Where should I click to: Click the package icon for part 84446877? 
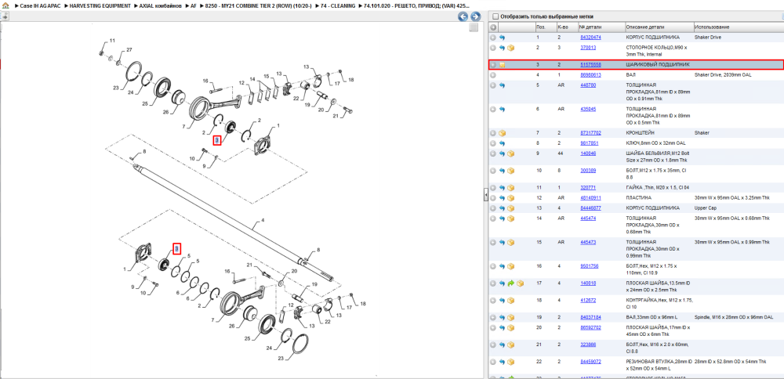(x=511, y=208)
